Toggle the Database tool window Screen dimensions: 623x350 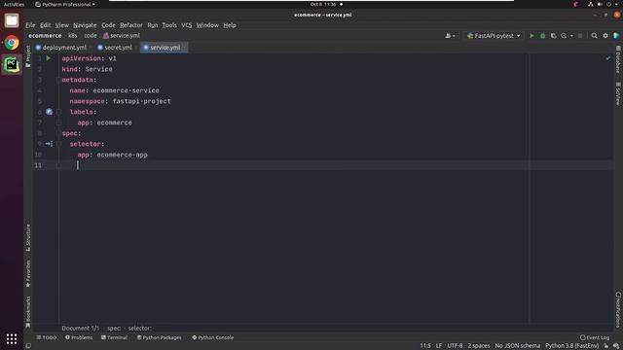tap(618, 59)
